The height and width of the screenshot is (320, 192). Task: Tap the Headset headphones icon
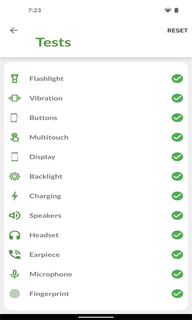coord(15,235)
